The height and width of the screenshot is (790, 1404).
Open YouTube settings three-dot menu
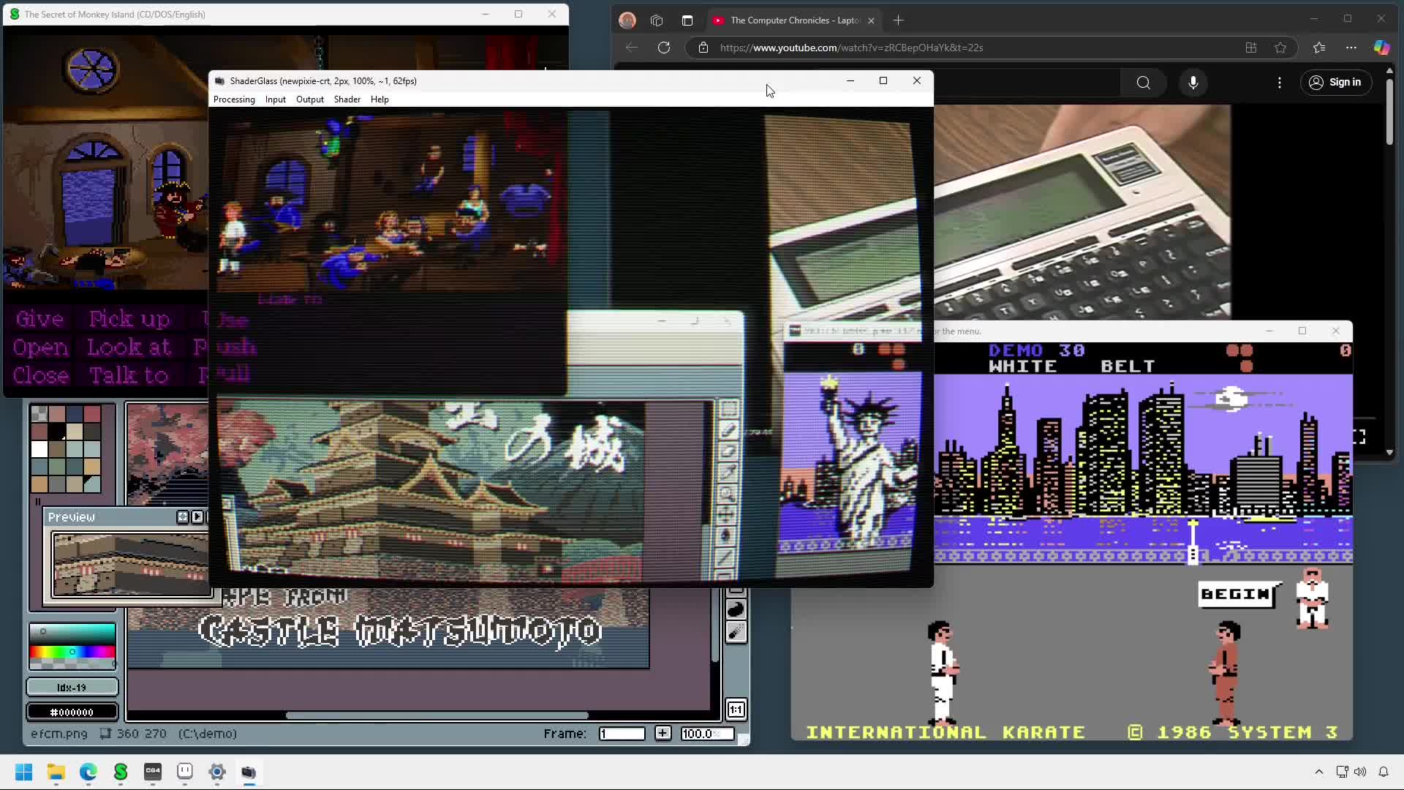(x=1279, y=83)
